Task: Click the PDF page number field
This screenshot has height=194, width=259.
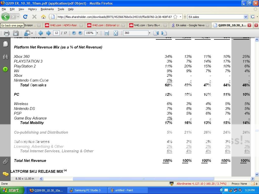Action: [x=56, y=33]
